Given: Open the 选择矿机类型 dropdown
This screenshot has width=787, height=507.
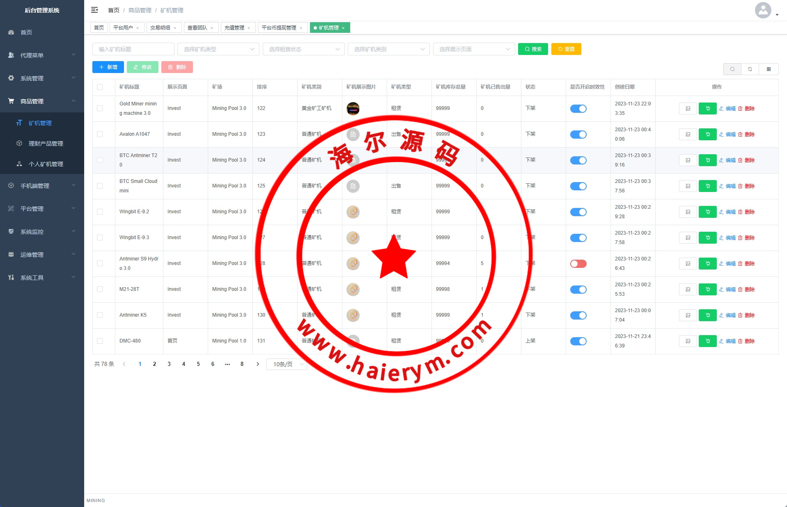Looking at the screenshot, I should click(218, 49).
